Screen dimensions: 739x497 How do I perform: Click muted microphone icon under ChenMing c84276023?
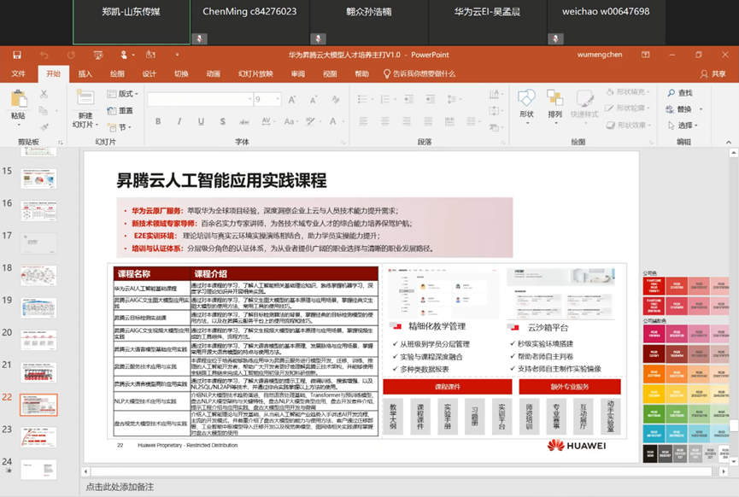tap(199, 38)
